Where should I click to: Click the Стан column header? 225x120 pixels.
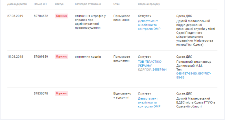(116, 4)
